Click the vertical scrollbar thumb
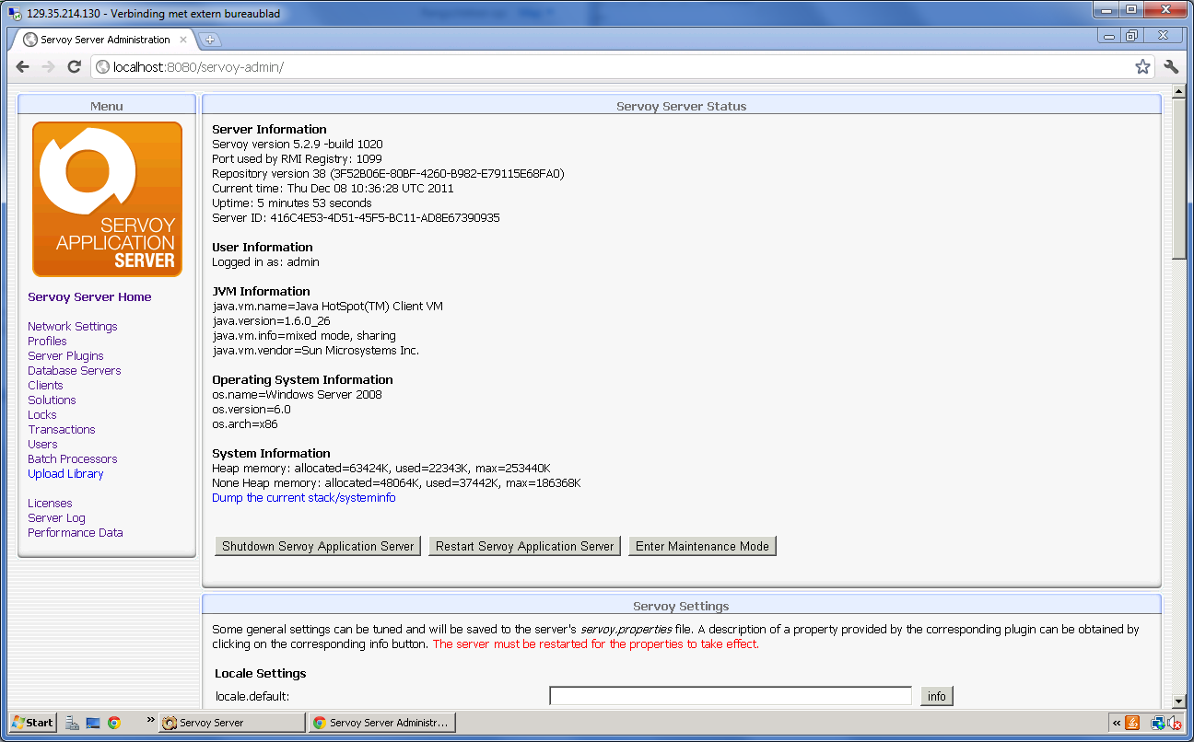 click(1178, 179)
